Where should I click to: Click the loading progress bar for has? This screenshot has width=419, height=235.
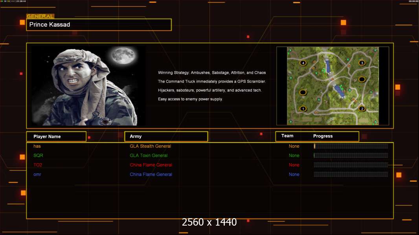(x=351, y=146)
